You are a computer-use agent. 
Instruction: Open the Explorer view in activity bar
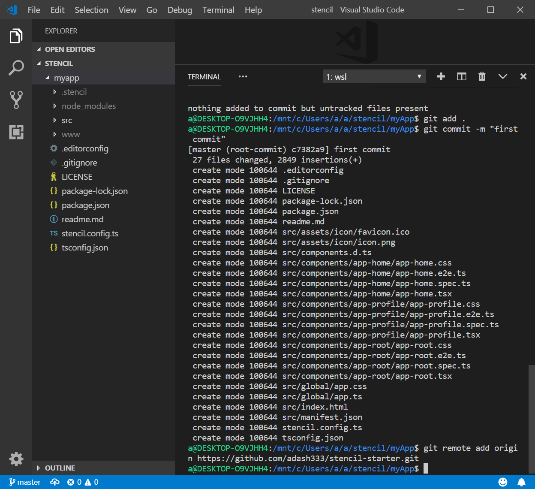[x=16, y=36]
